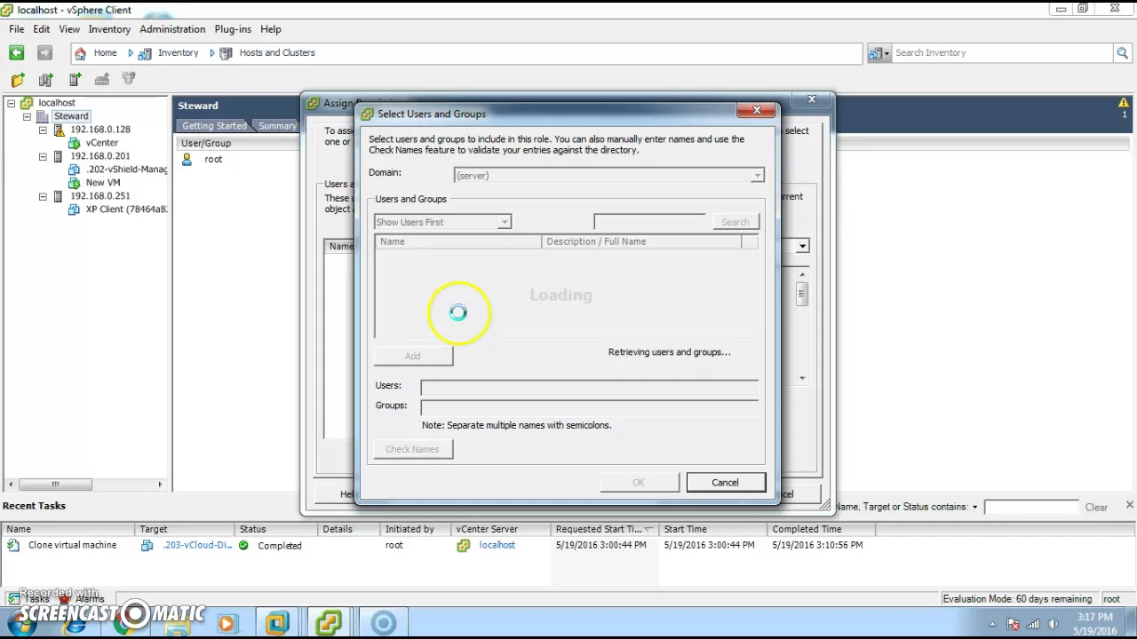The image size is (1137, 639).
Task: Click the Search Inventory magnifier icon
Action: tap(1123, 53)
